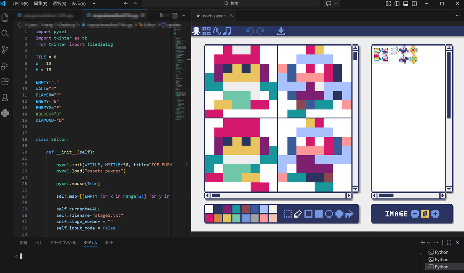
Task: Toggle the primary side bar layout
Action: point(397,3)
